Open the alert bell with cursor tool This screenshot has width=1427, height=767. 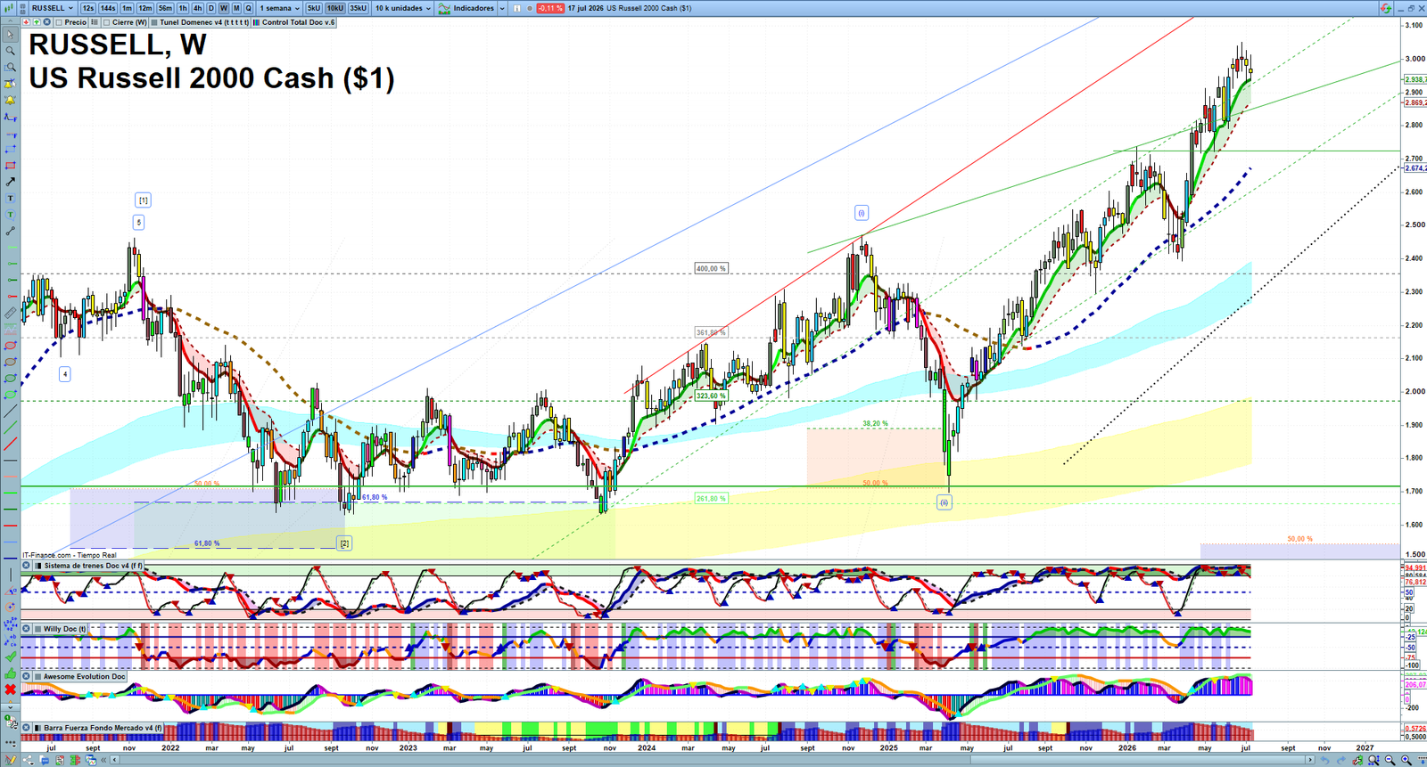click(x=10, y=84)
